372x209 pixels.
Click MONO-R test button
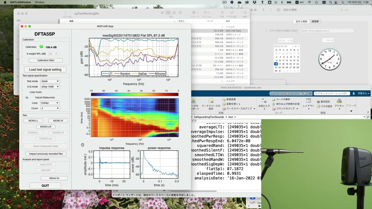point(58,121)
